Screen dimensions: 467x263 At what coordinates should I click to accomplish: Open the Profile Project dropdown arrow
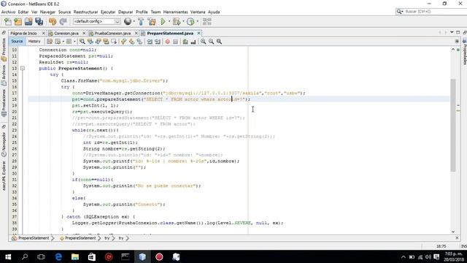tap(197, 21)
